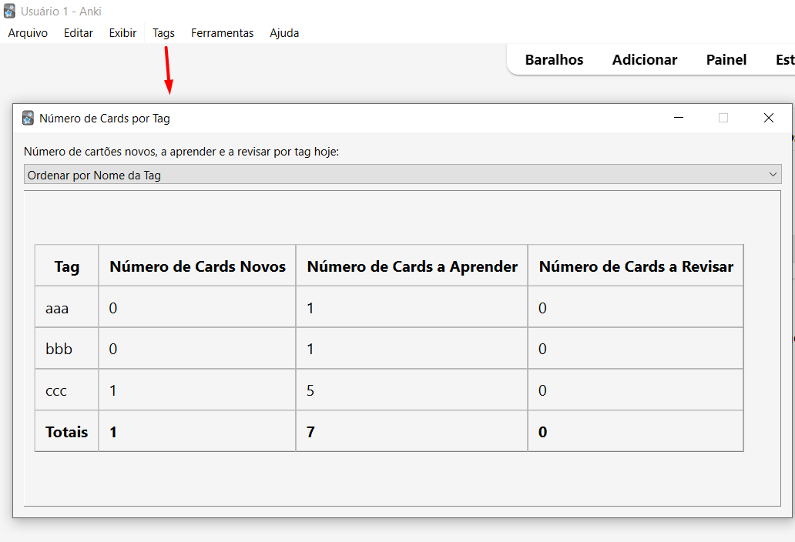The width and height of the screenshot is (795, 542).
Task: Open the Ferramentas menu
Action: [x=222, y=33]
